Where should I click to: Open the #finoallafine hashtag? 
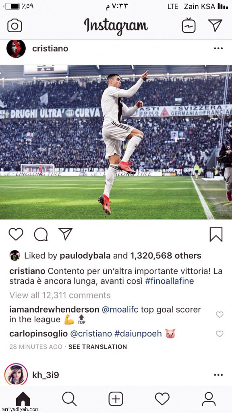click(170, 281)
